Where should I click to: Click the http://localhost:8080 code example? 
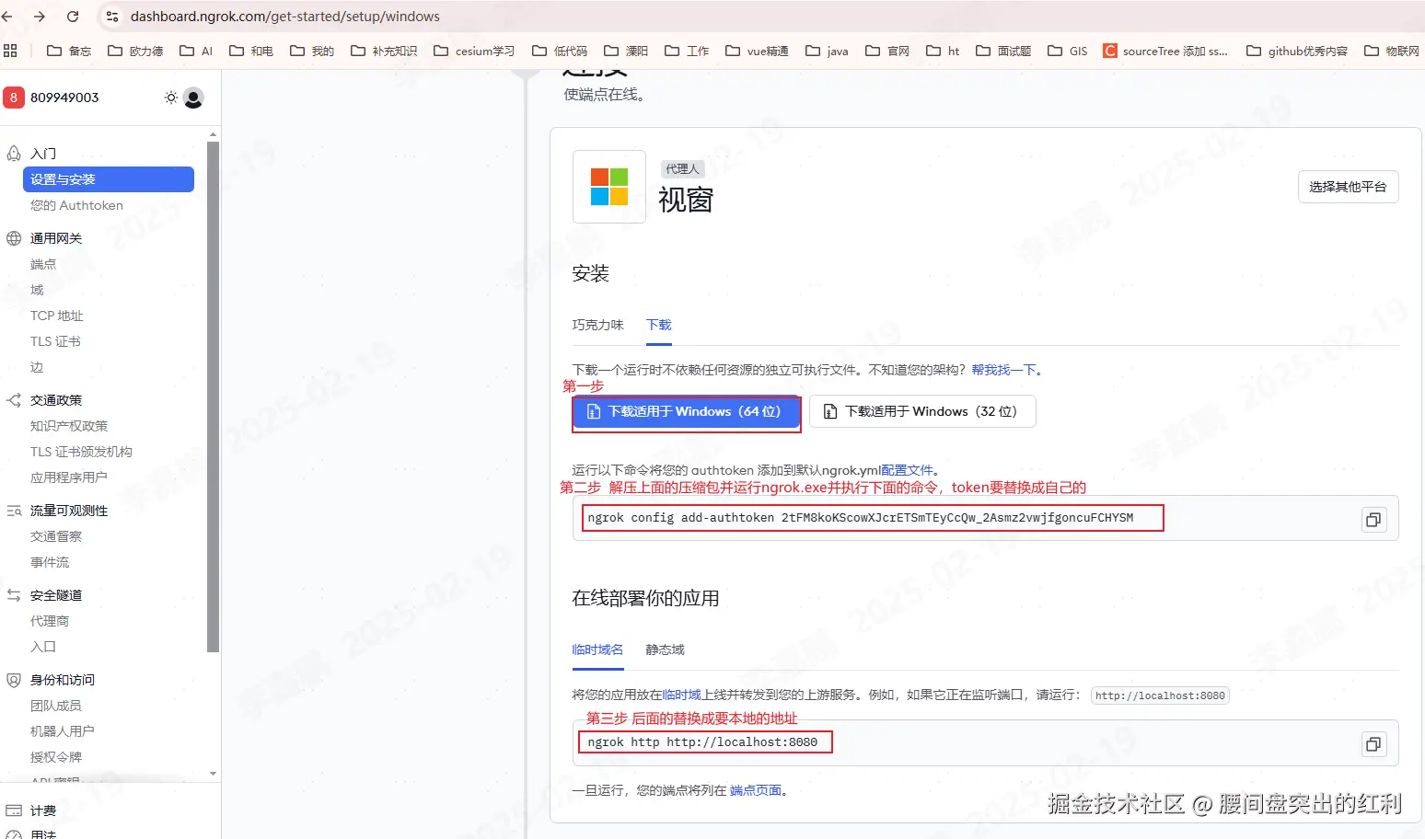[1160, 695]
